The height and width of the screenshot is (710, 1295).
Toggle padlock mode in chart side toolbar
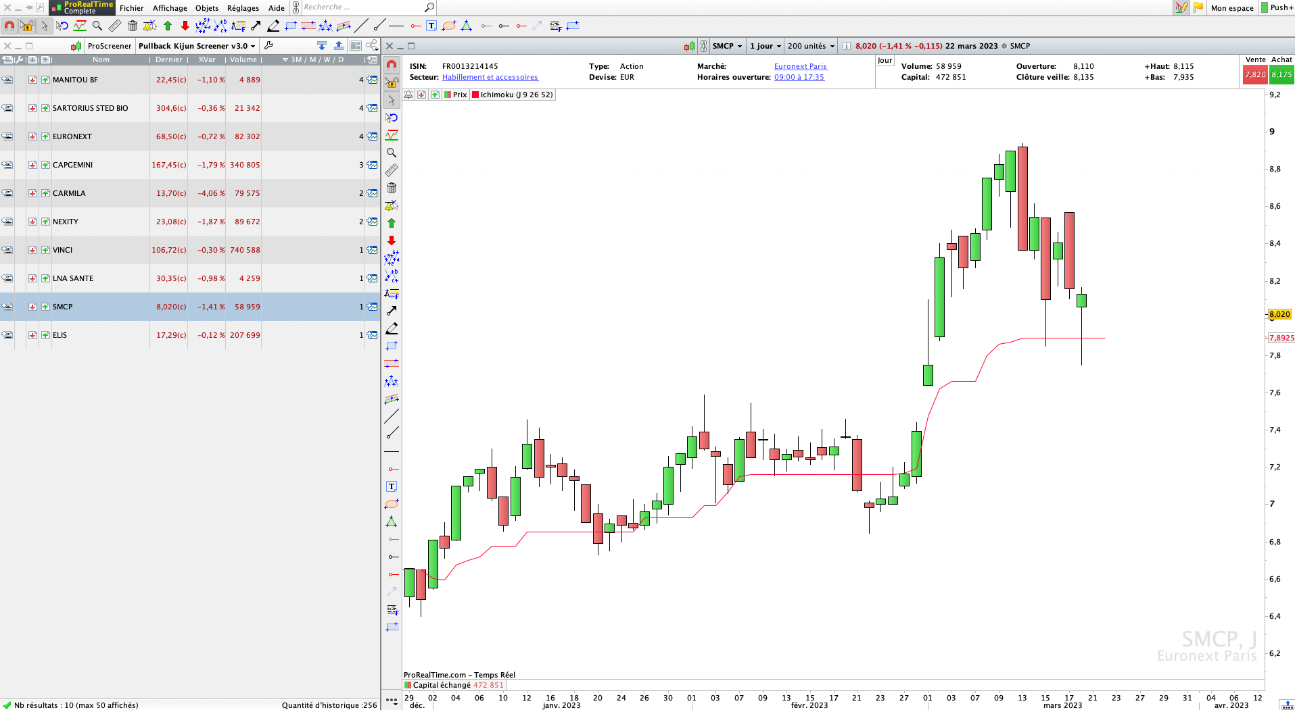tap(392, 82)
